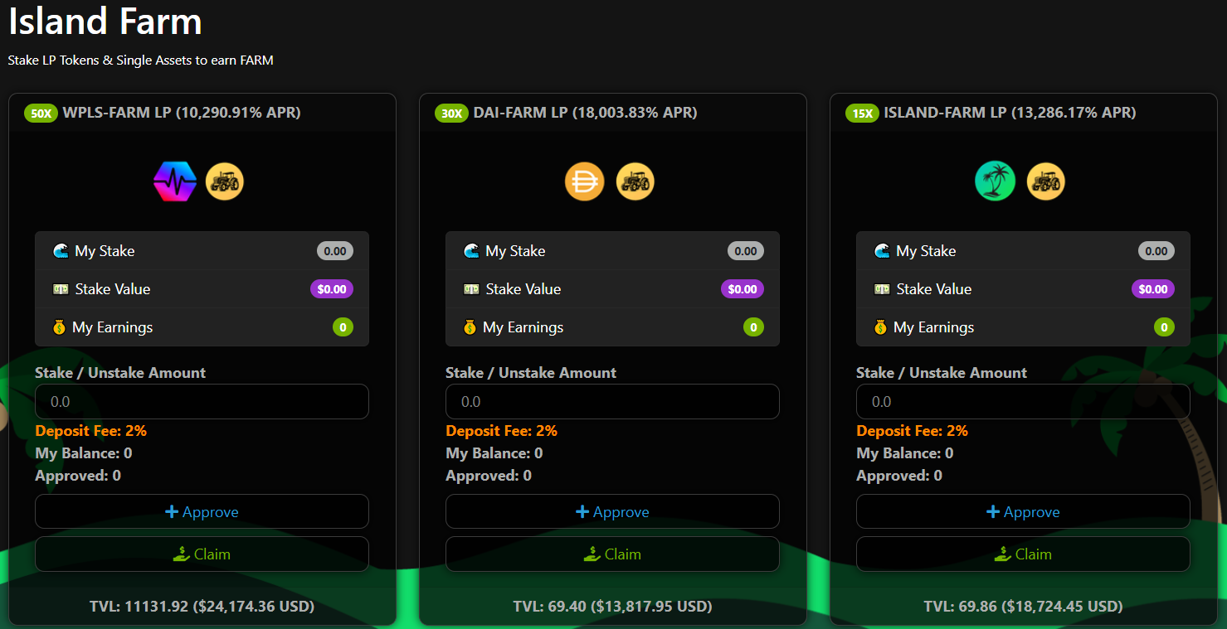This screenshot has height=629, width=1227.
Task: Click the $0.00 Stake Value badge on WPLS card
Action: coord(332,288)
